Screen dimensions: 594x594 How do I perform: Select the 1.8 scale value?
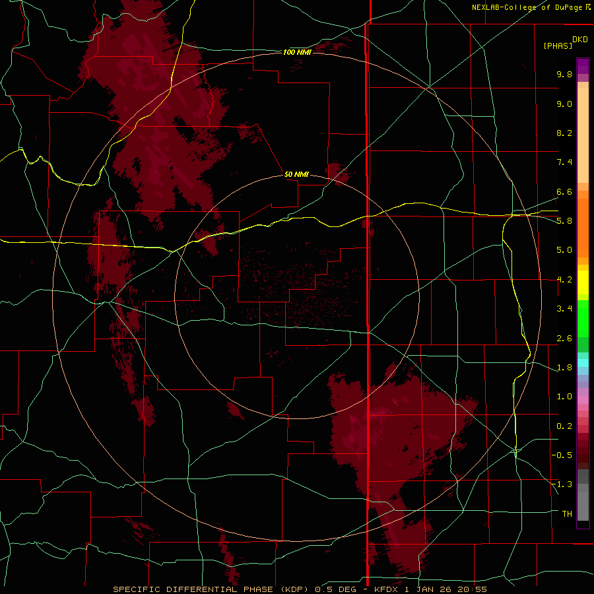[x=564, y=368]
